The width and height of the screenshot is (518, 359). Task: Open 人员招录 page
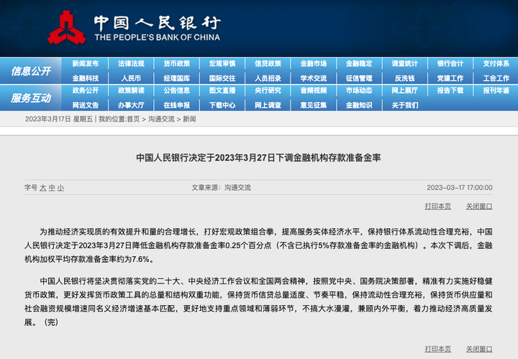[268, 78]
